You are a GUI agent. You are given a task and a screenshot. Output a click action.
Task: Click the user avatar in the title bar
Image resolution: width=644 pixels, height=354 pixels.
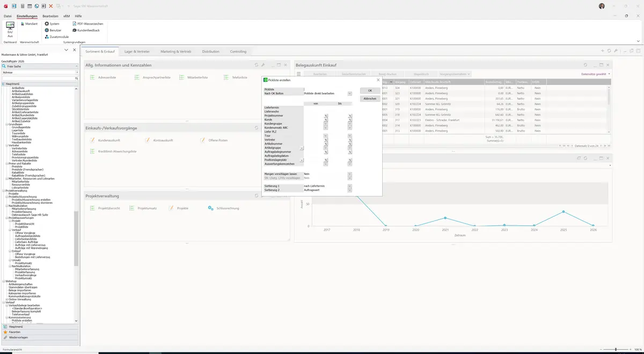click(x=602, y=6)
